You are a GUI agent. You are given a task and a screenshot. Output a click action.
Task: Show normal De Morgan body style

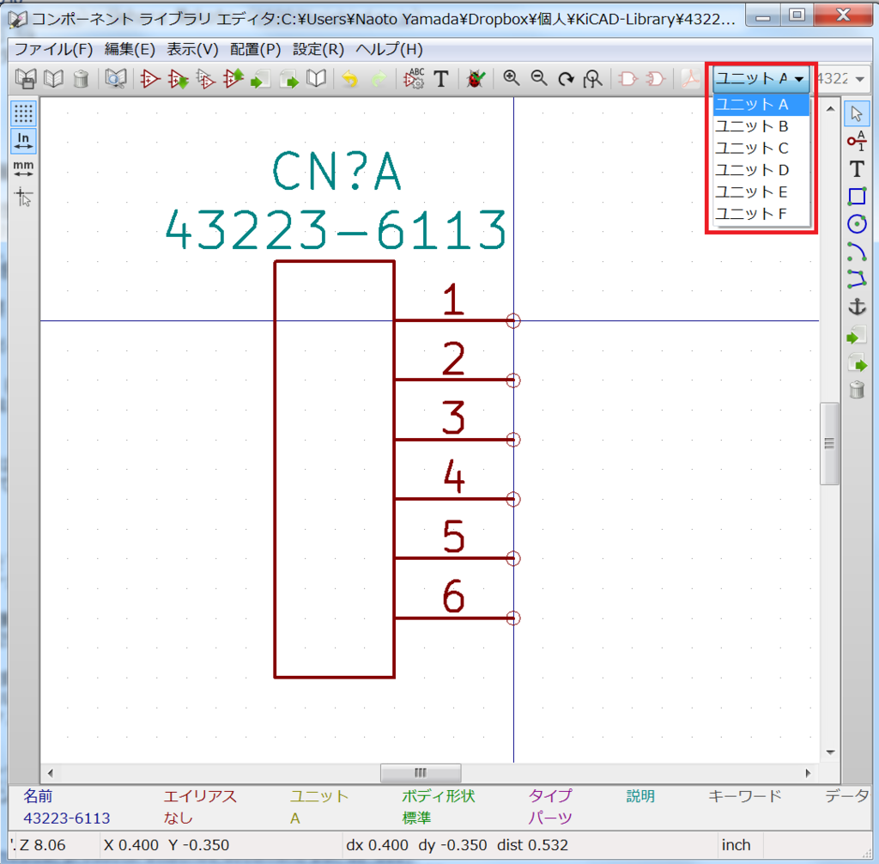click(627, 78)
